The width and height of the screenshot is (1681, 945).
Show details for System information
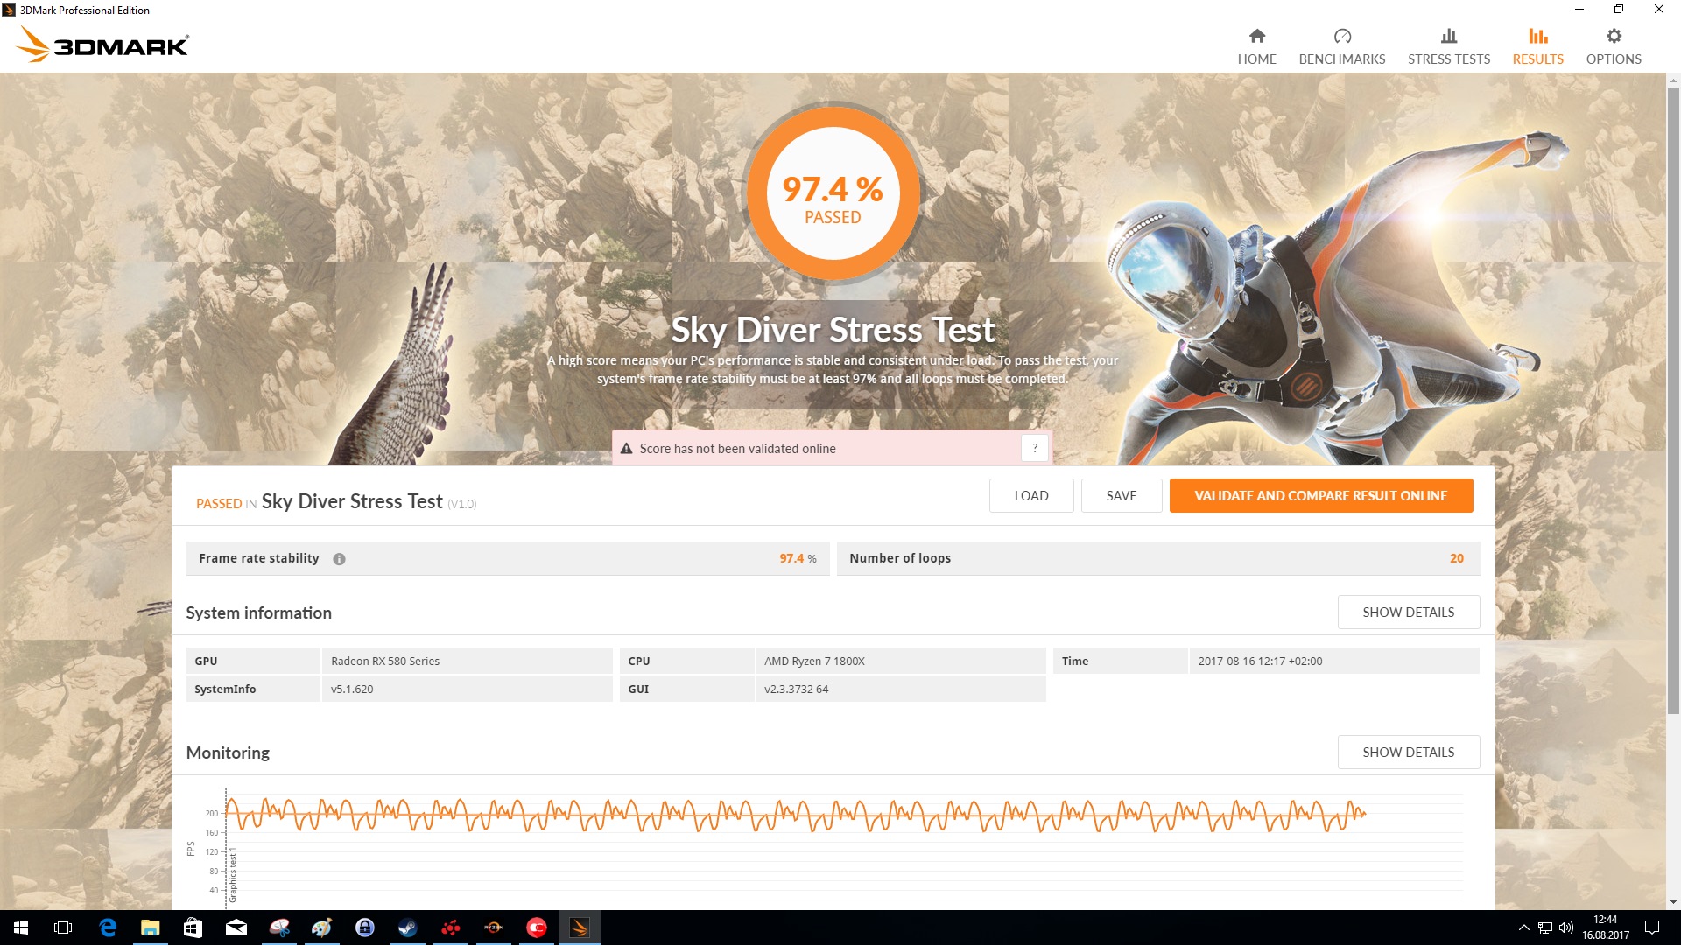1408,612
